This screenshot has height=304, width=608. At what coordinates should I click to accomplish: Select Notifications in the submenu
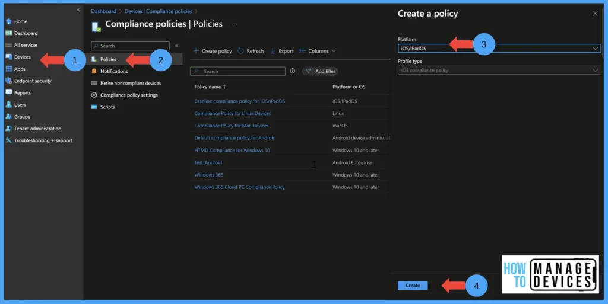pyautogui.click(x=114, y=71)
